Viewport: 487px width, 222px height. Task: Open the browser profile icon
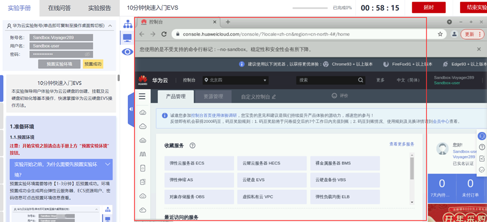(x=454, y=34)
